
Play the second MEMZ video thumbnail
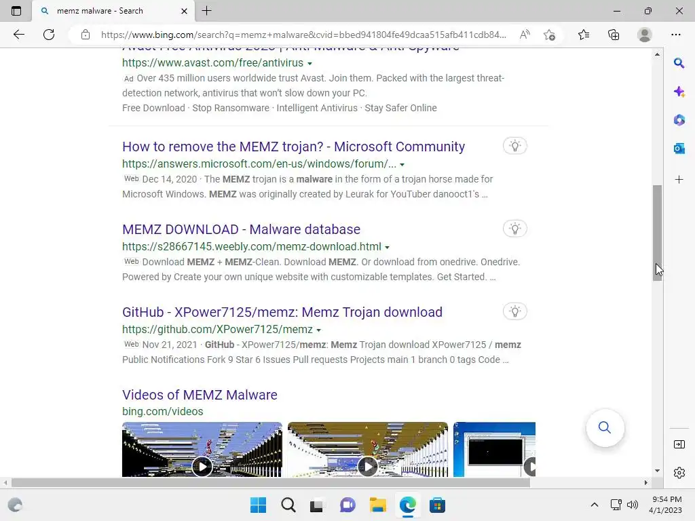pyautogui.click(x=368, y=449)
